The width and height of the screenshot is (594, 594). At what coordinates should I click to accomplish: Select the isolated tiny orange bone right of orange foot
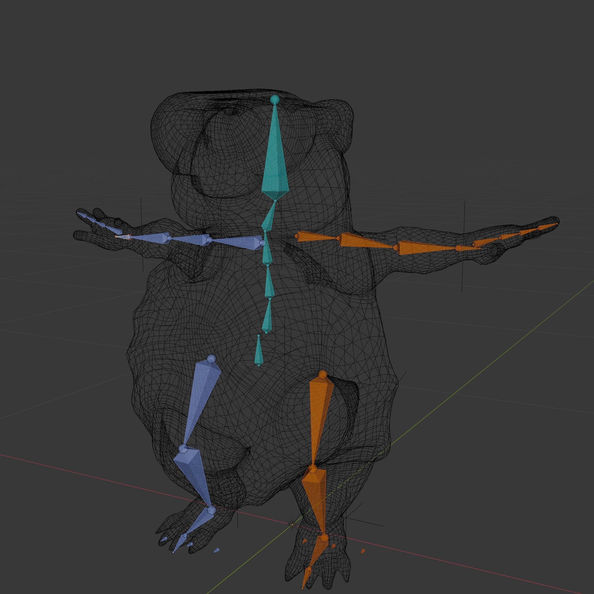(363, 551)
